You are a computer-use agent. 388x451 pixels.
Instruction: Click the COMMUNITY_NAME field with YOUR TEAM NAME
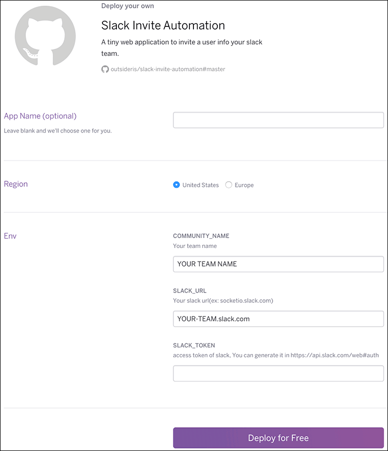click(278, 264)
